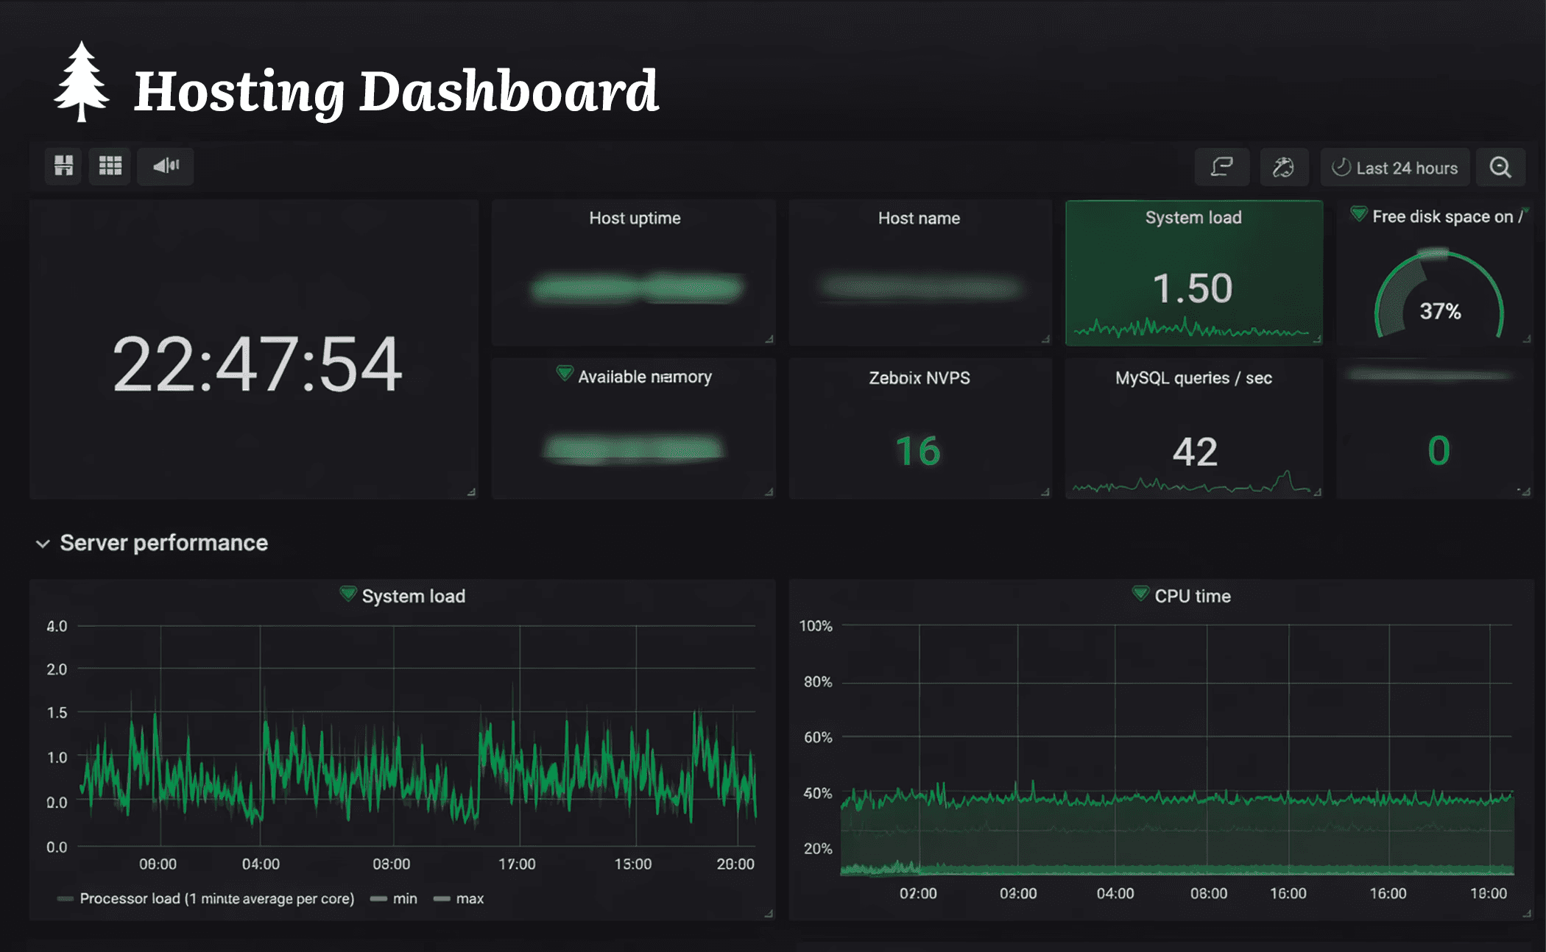Image resolution: width=1546 pixels, height=952 pixels.
Task: Click the grid view icon
Action: point(110,166)
